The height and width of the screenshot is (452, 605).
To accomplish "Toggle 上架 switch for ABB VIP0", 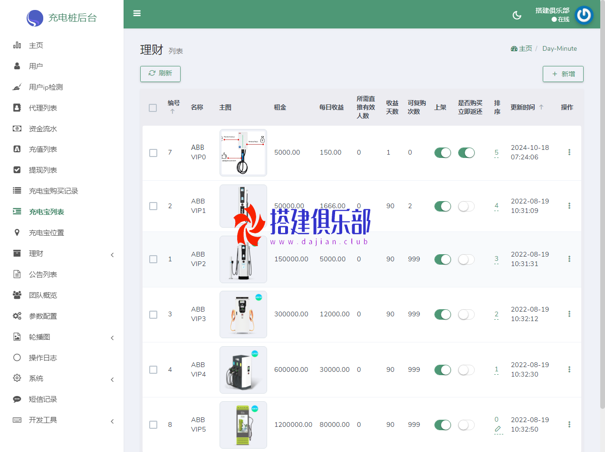I will click(x=442, y=153).
